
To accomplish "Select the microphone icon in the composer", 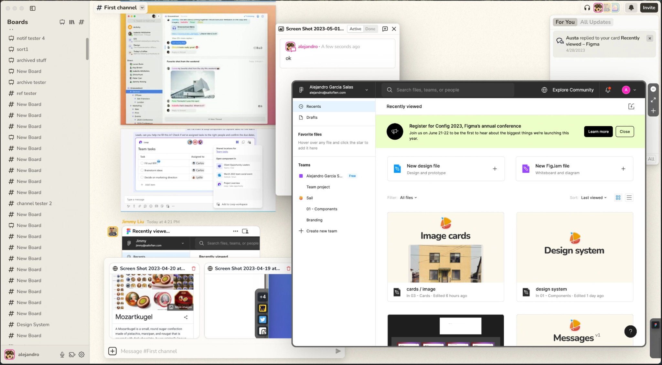I will 62,354.
